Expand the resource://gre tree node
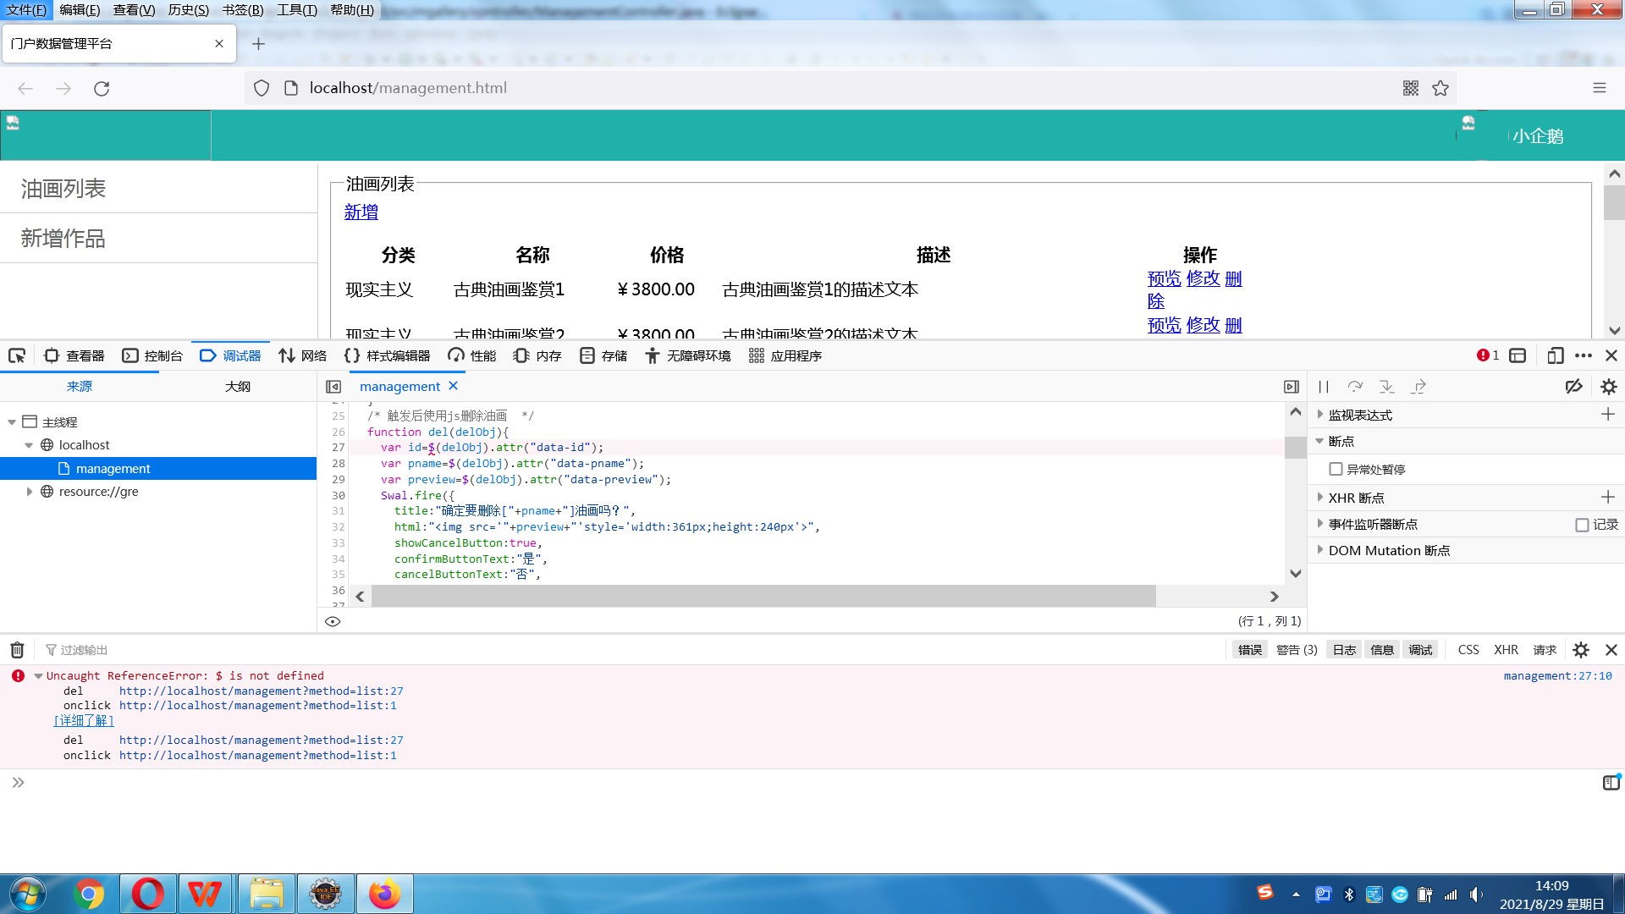The width and height of the screenshot is (1625, 914). (29, 491)
